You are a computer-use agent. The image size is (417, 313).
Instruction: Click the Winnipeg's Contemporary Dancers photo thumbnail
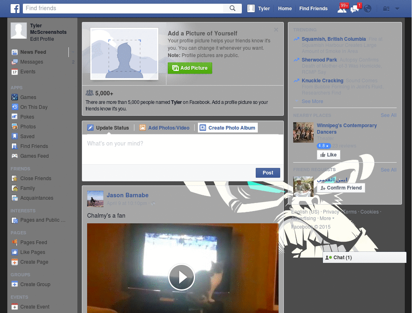tap(303, 132)
